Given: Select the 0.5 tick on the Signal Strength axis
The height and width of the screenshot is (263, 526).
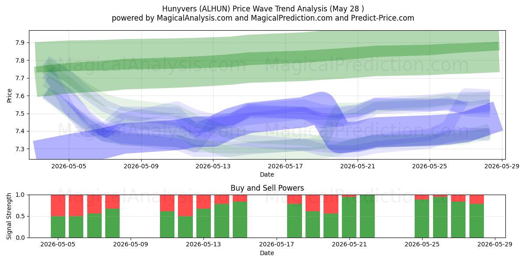Looking at the screenshot, I should pyautogui.click(x=19, y=216).
